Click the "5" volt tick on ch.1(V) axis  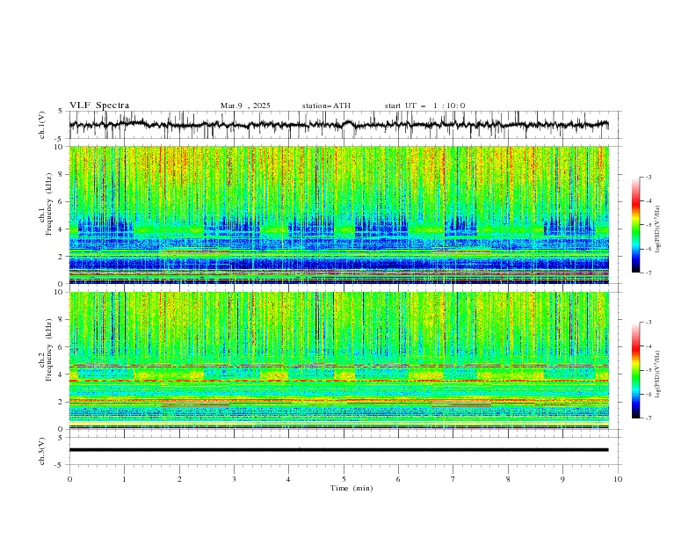(x=60, y=112)
